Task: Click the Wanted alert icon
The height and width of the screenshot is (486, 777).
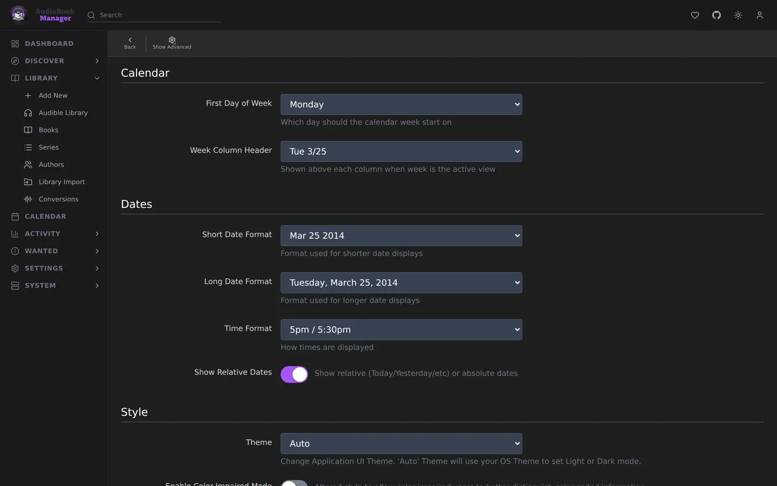Action: click(15, 251)
